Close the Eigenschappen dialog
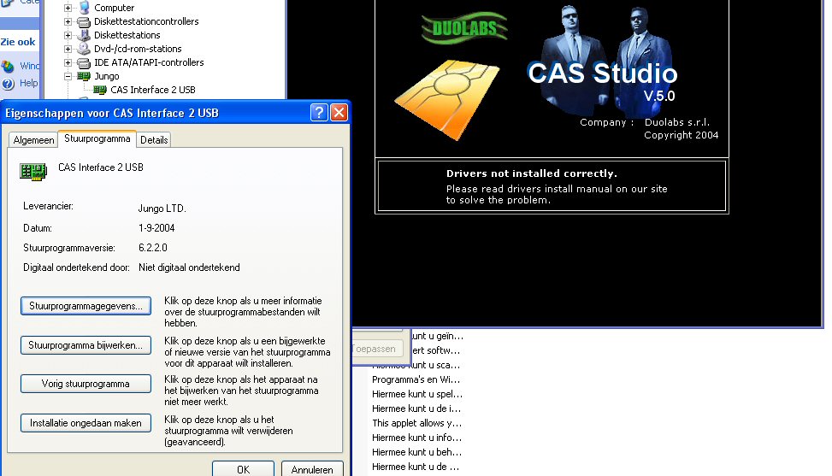Image resolution: width=832 pixels, height=476 pixels. coord(339,112)
